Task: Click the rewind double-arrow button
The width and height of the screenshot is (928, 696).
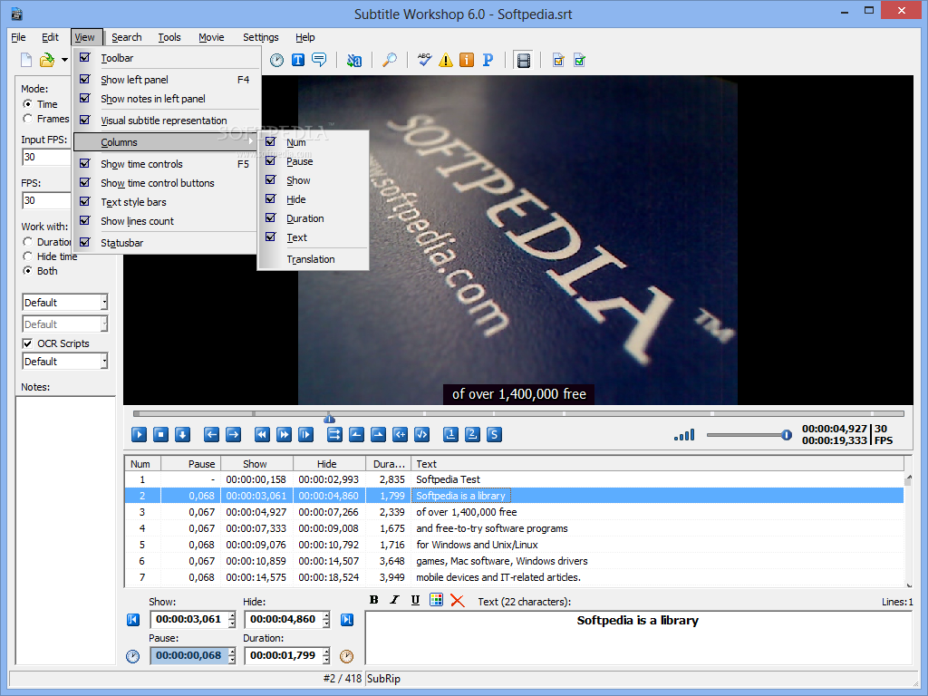Action: 262,435
